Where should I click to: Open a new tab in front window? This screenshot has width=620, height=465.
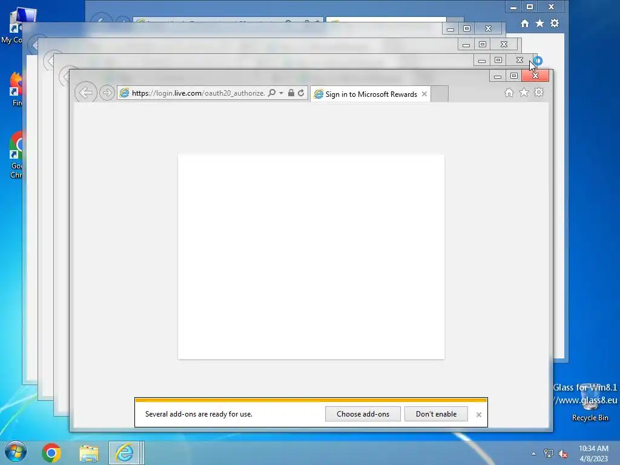[440, 94]
